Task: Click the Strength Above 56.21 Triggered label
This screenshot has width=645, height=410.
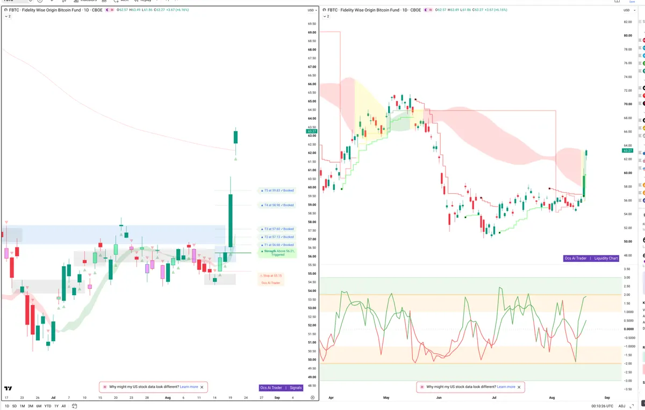Action: coord(277,253)
